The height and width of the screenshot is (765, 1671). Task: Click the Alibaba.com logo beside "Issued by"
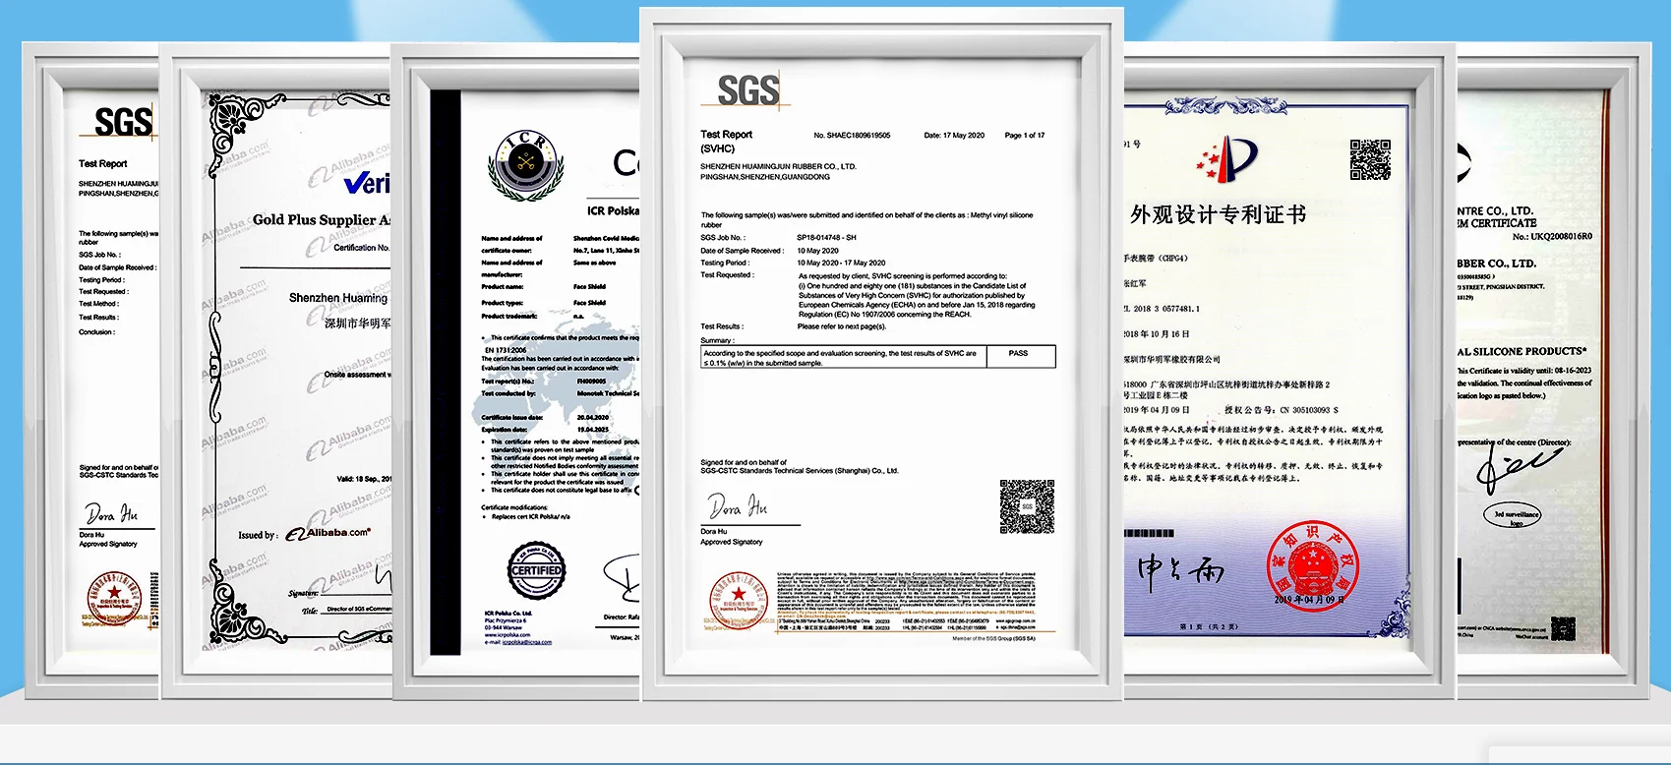(328, 533)
